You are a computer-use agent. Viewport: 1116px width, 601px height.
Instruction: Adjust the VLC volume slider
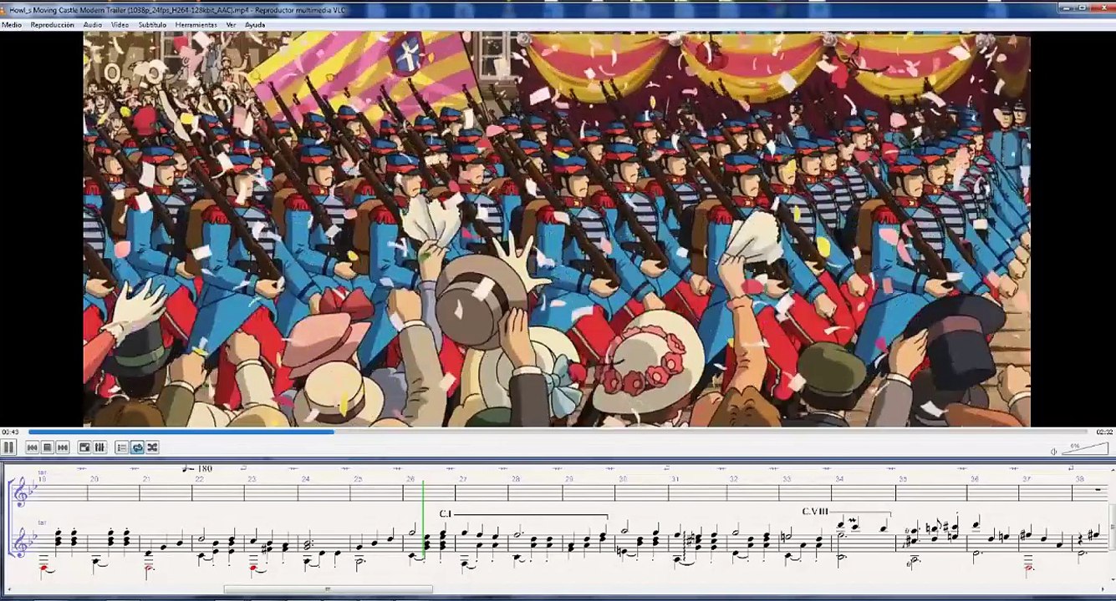click(x=1085, y=449)
